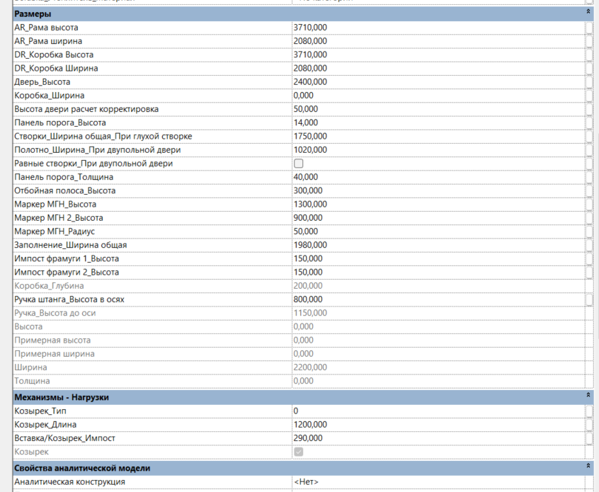
Task: Collapse the Размеры section
Action: click(x=588, y=12)
